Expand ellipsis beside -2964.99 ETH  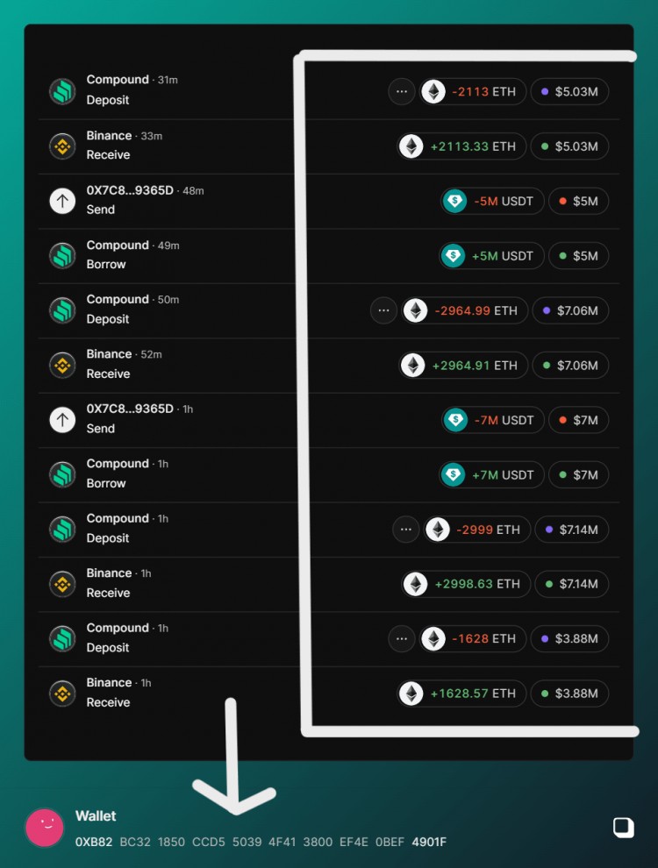click(x=383, y=310)
